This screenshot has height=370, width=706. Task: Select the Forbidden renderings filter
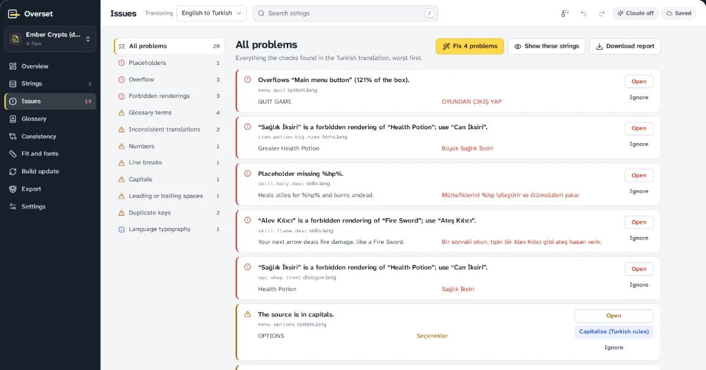pyautogui.click(x=169, y=96)
